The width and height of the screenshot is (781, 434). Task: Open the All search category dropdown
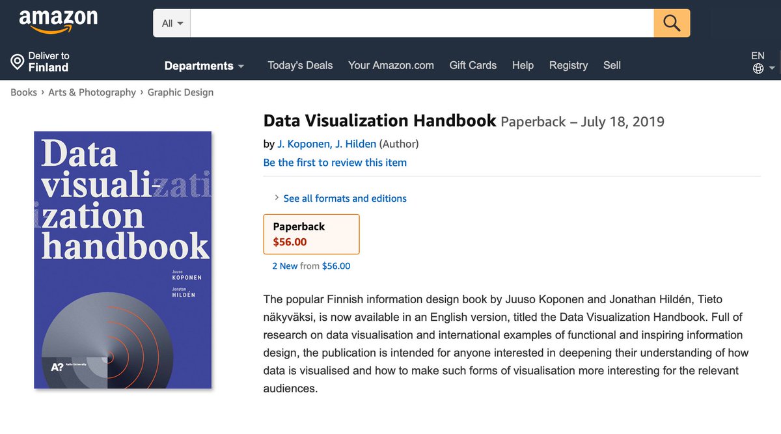coord(172,23)
